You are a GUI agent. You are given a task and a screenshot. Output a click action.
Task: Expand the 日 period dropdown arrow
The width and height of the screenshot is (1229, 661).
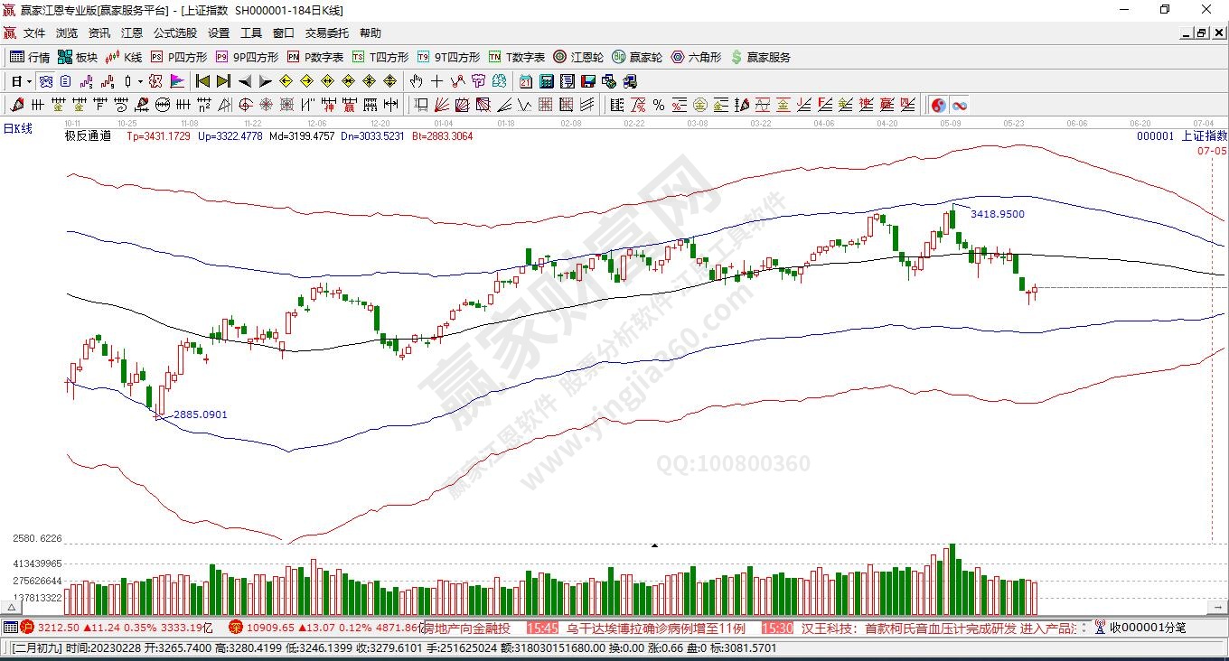coord(30,81)
